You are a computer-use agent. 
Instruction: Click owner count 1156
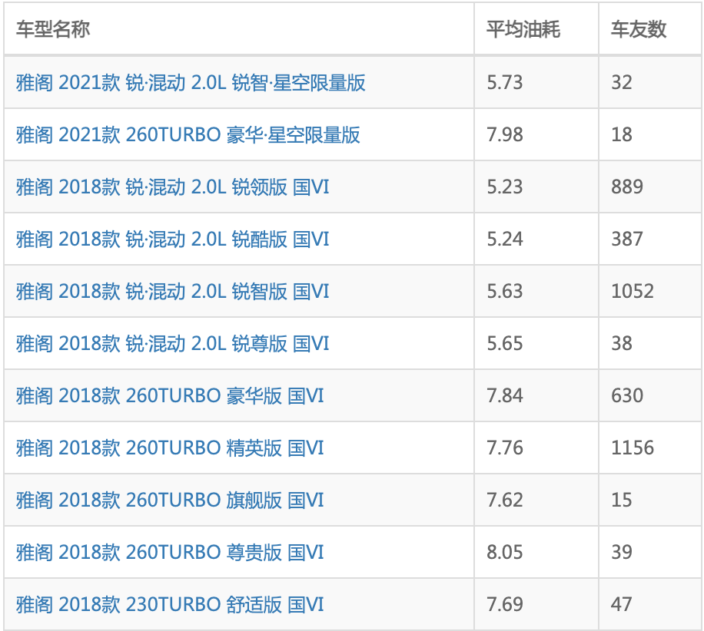click(633, 448)
